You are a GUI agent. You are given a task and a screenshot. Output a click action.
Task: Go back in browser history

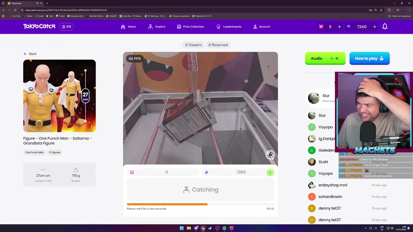(x=4, y=10)
